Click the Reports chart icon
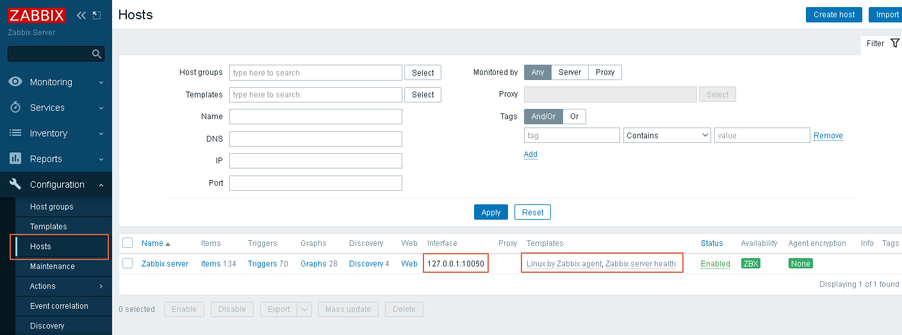 click(x=16, y=159)
